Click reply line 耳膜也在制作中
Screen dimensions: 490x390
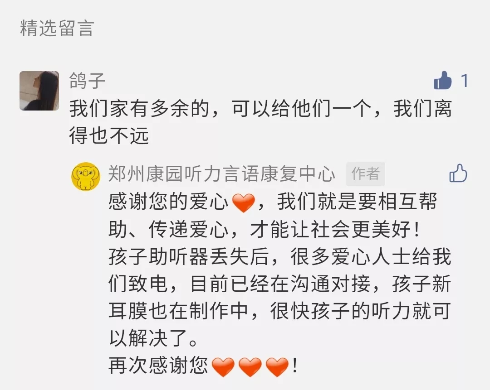point(178,311)
